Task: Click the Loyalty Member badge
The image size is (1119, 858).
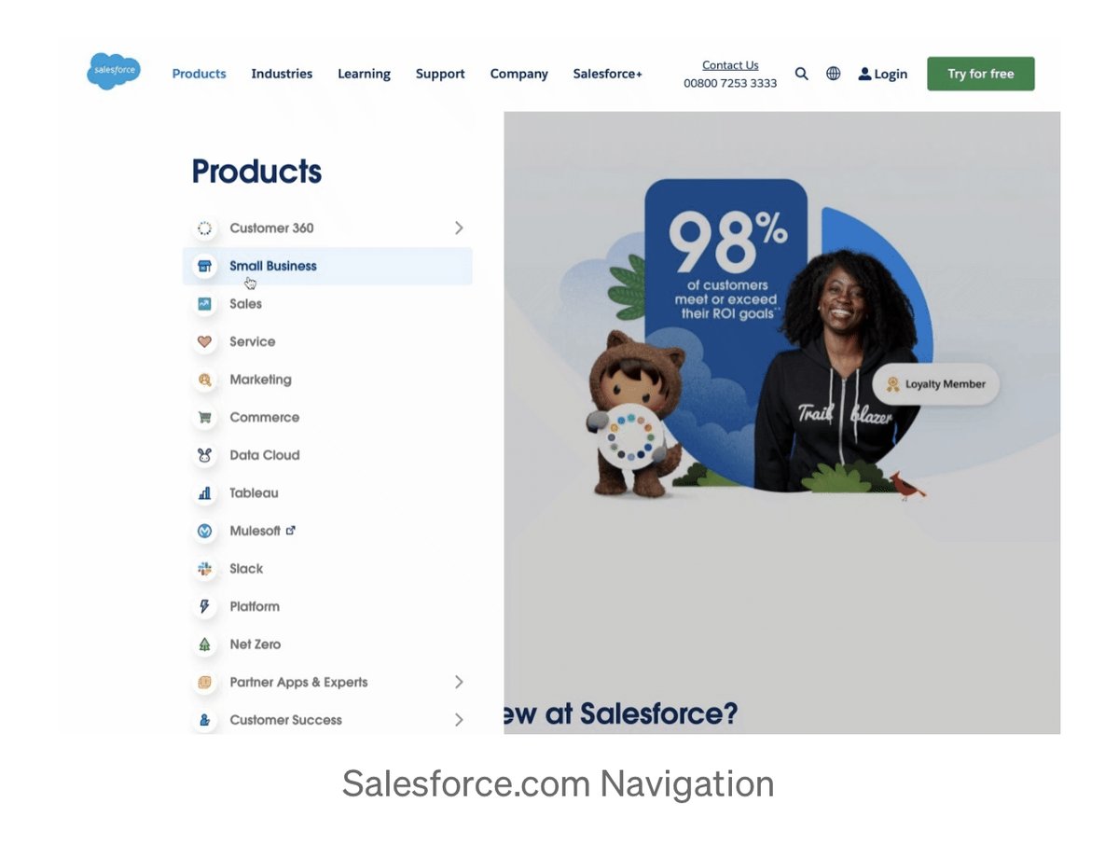Action: tap(936, 384)
